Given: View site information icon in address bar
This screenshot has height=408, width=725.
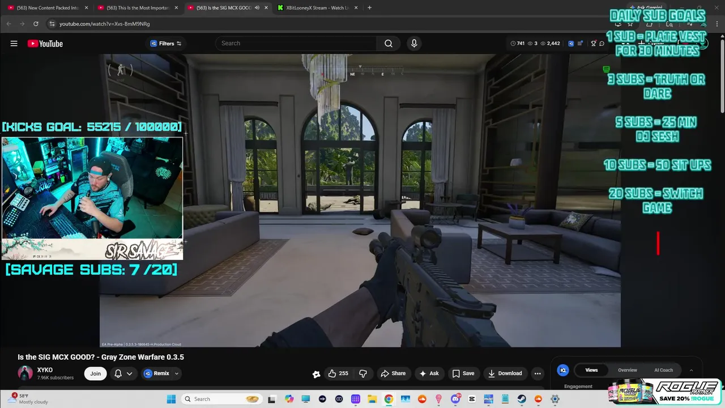Looking at the screenshot, I should (x=52, y=24).
